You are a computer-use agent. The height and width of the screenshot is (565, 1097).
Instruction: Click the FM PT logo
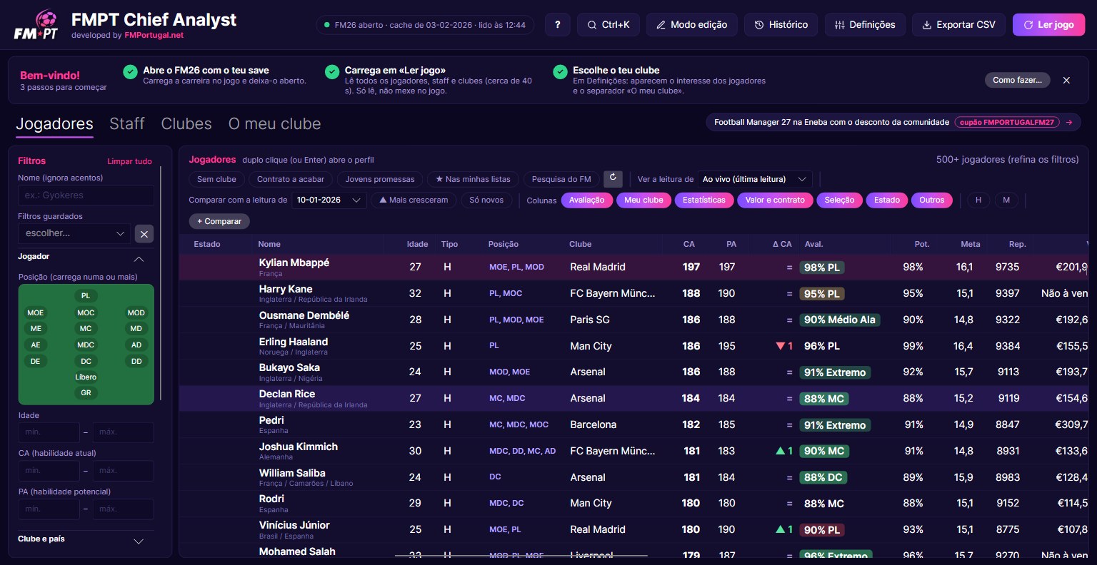pyautogui.click(x=36, y=25)
